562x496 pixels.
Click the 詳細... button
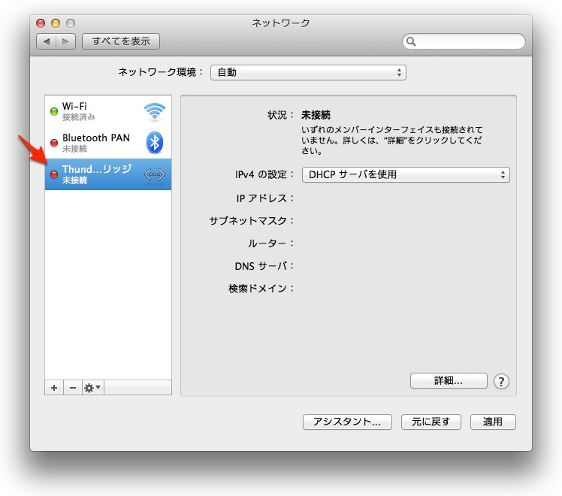449,380
